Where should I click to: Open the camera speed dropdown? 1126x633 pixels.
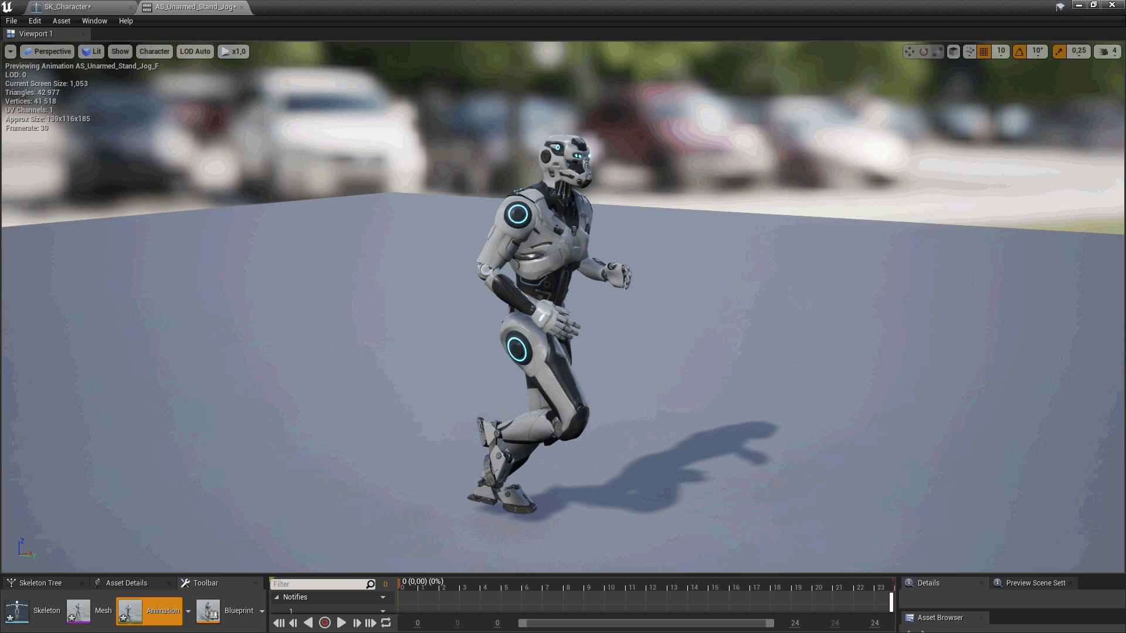tap(1108, 52)
